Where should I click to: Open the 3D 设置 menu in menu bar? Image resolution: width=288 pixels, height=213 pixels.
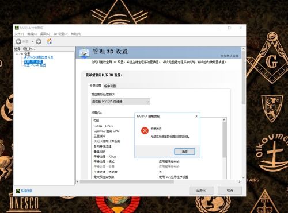(60, 34)
